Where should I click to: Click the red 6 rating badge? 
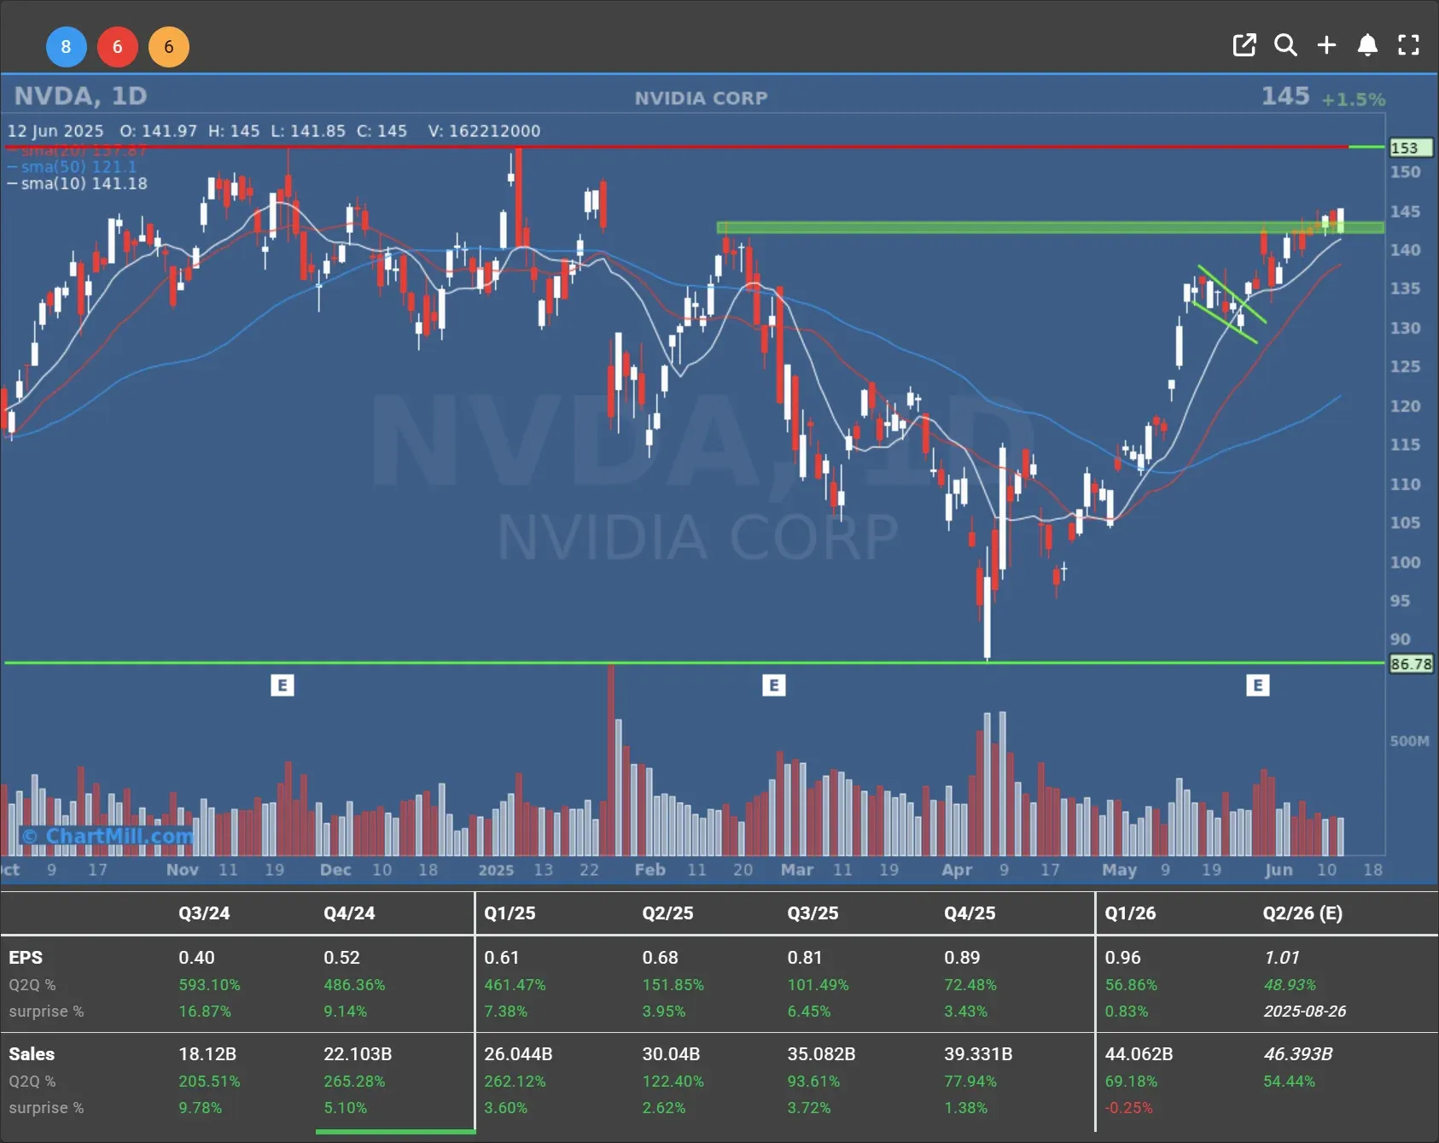(118, 47)
